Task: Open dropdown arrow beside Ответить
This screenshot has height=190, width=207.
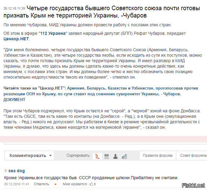Action: pos(55,184)
